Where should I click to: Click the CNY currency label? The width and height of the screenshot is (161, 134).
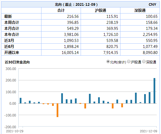coord(152,5)
